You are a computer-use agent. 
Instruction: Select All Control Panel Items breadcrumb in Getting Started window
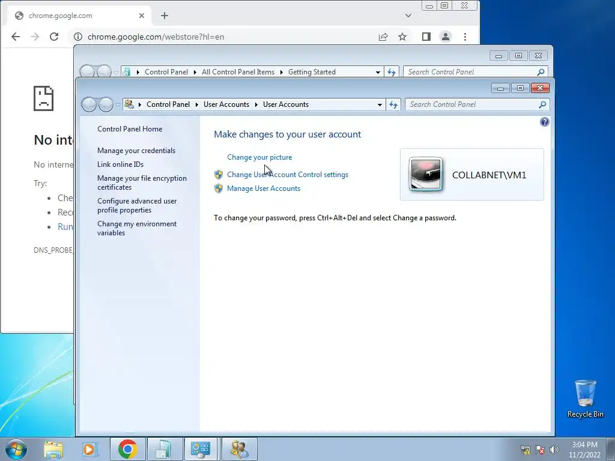238,72
